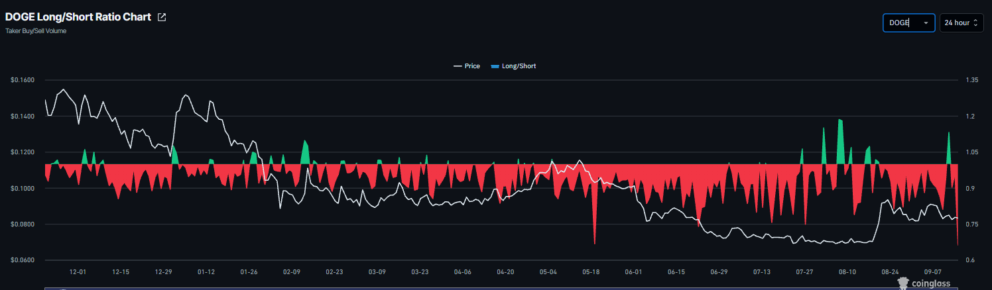Click the 08-24 date label
992x290 pixels.
890,272
